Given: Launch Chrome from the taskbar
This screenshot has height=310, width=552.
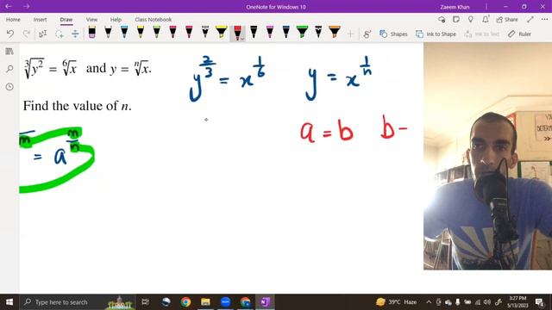Looking at the screenshot, I should click(186, 302).
